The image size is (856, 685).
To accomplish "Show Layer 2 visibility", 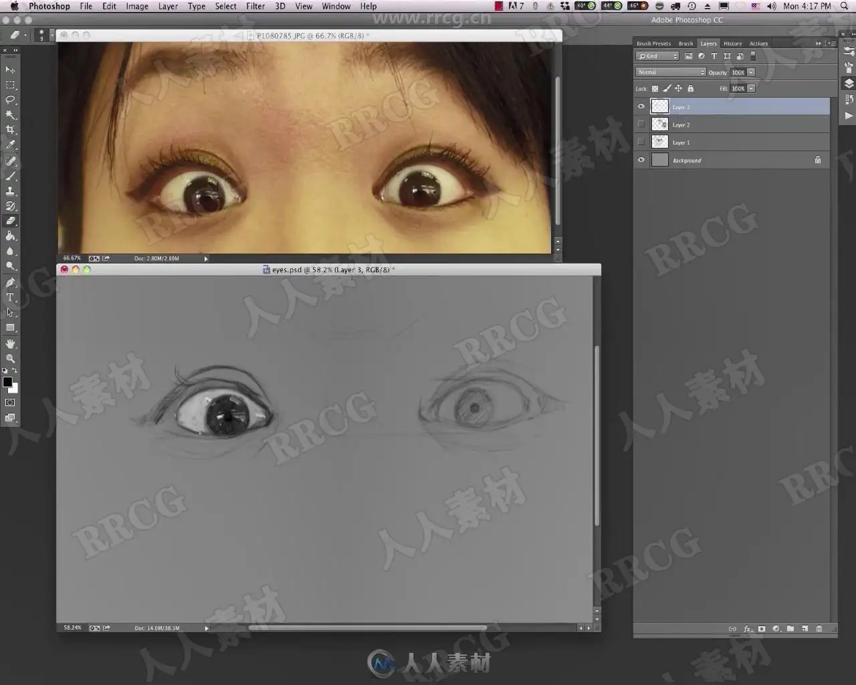I will point(641,124).
